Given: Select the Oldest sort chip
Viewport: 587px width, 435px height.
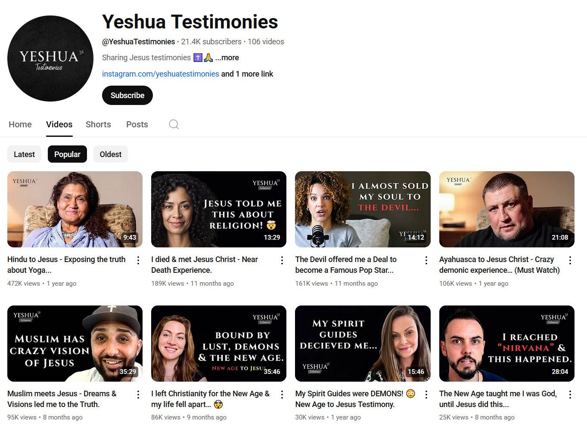Looking at the screenshot, I should [111, 154].
